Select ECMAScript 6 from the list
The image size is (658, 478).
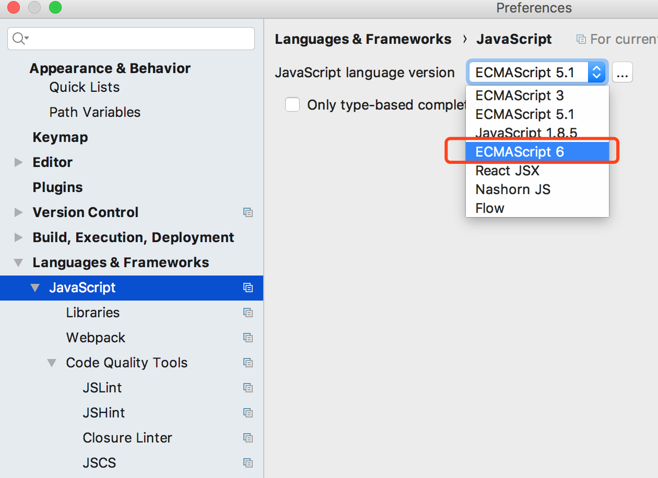[x=520, y=152]
